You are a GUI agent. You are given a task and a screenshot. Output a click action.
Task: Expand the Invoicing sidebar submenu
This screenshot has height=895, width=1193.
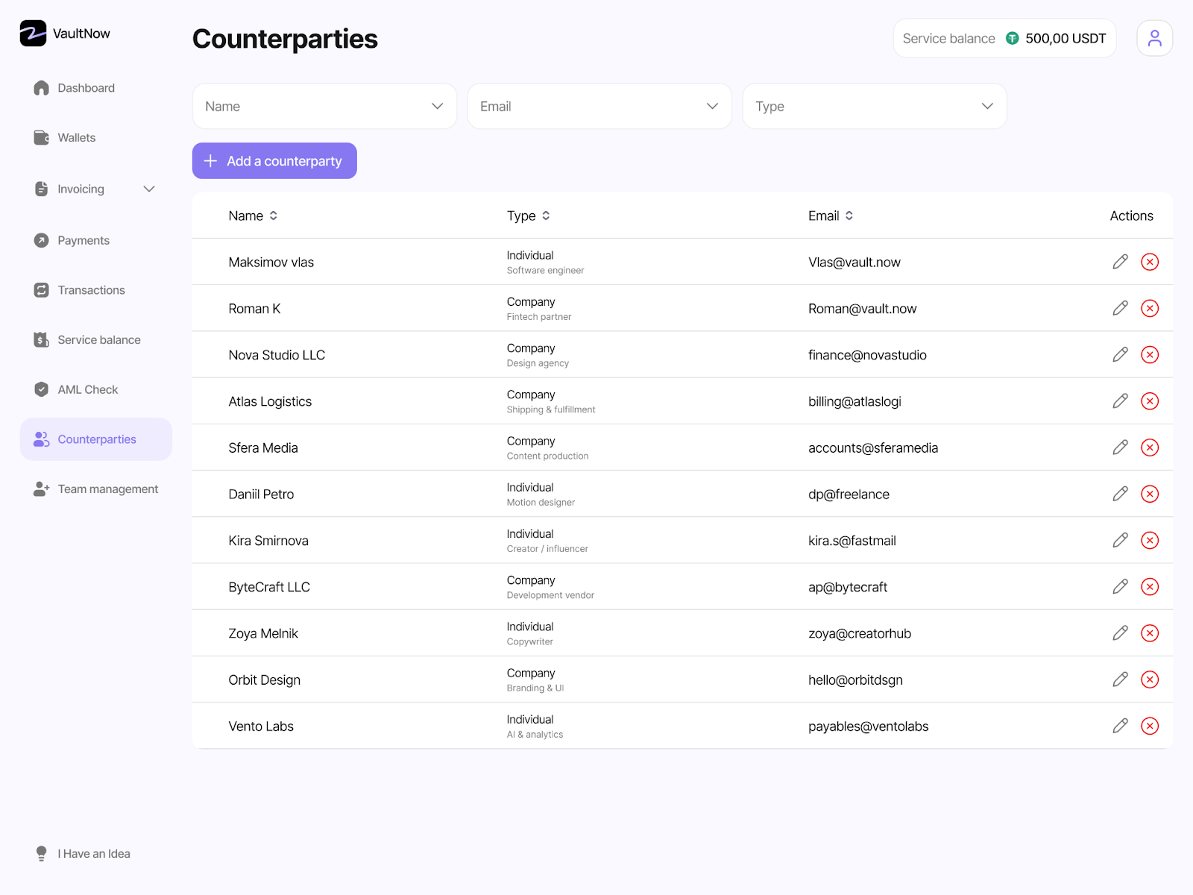coord(149,189)
